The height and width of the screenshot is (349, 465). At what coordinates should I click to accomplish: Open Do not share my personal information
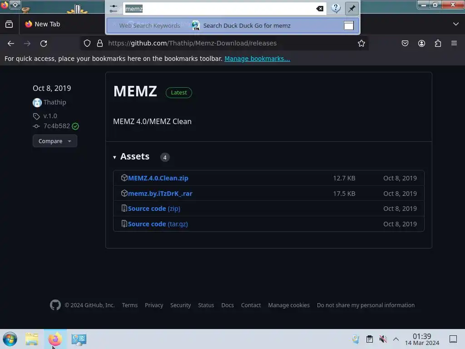[366, 305]
